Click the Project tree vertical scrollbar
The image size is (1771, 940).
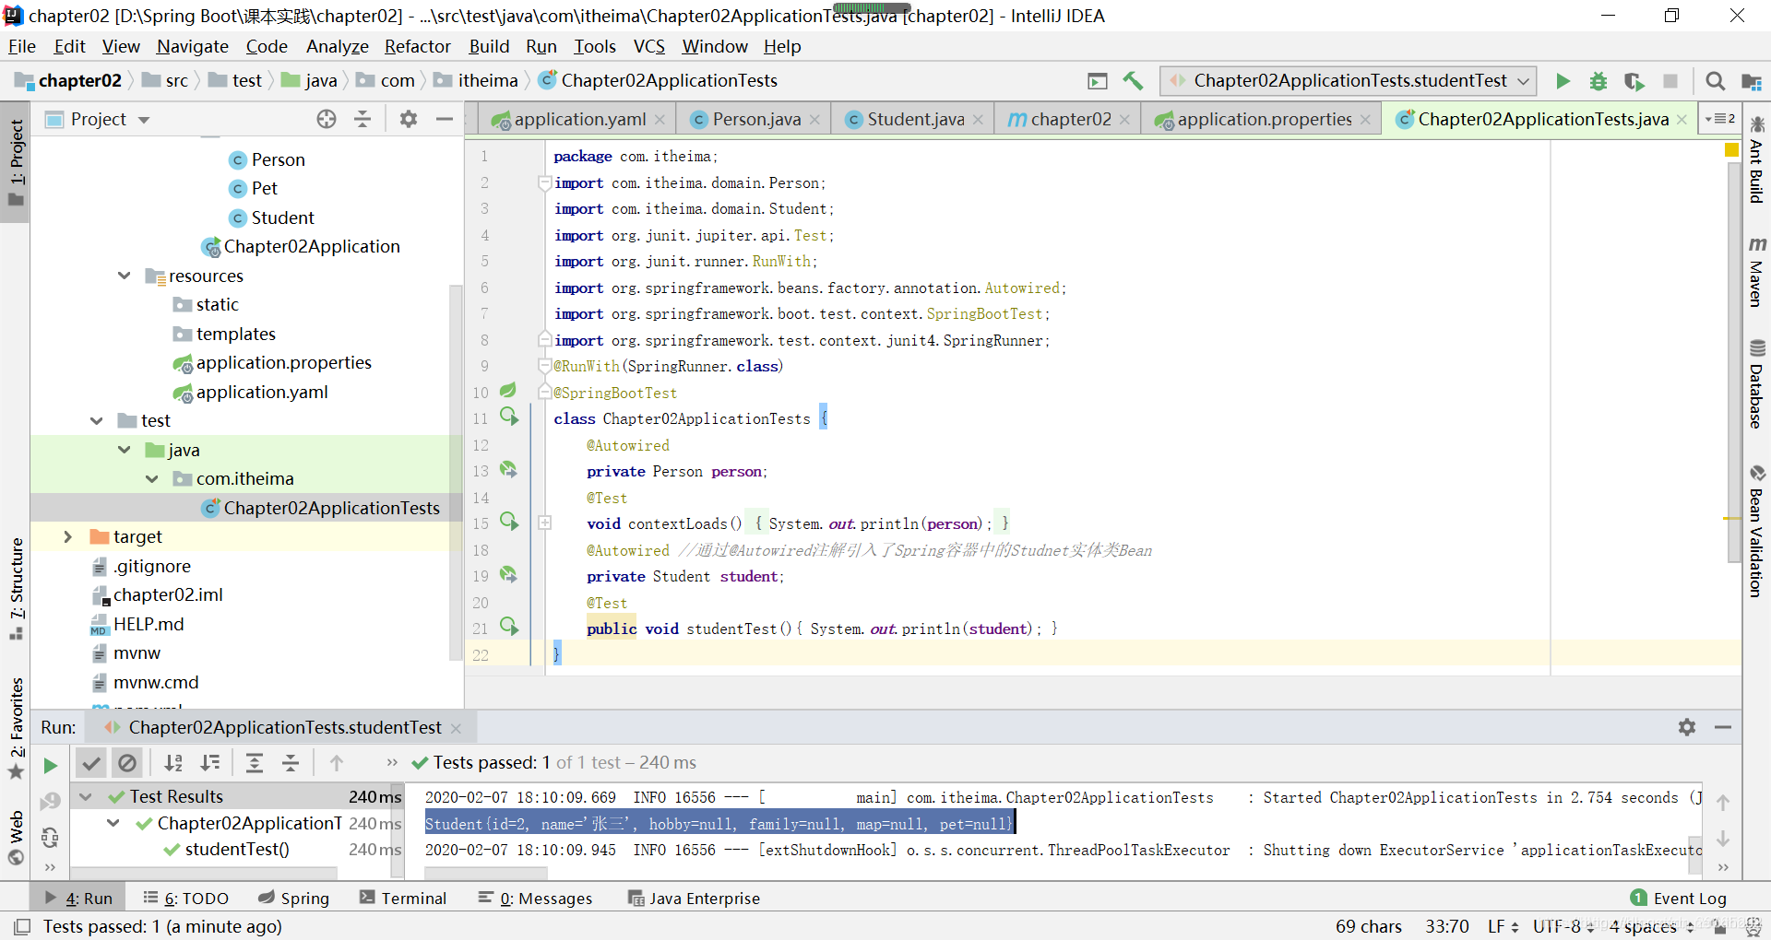tap(454, 472)
